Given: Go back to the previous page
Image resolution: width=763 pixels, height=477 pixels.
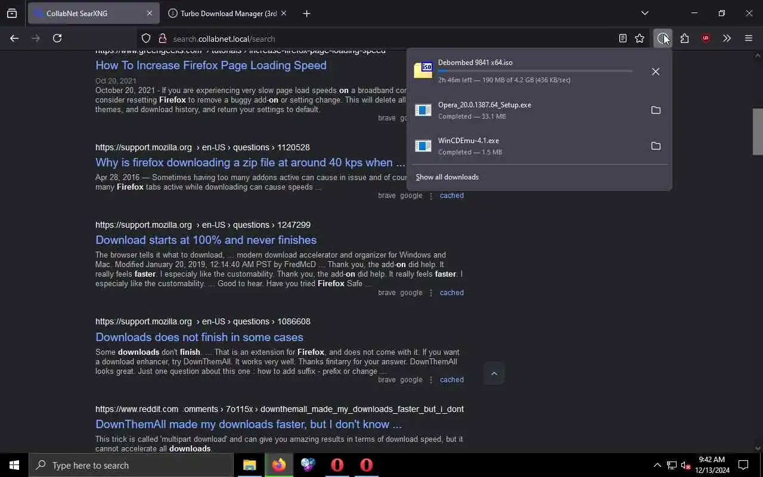Looking at the screenshot, I should tap(14, 38).
